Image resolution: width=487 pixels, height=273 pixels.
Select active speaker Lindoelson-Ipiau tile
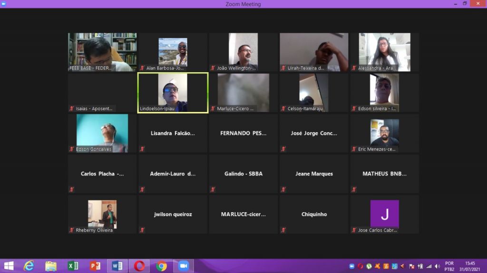[173, 93]
